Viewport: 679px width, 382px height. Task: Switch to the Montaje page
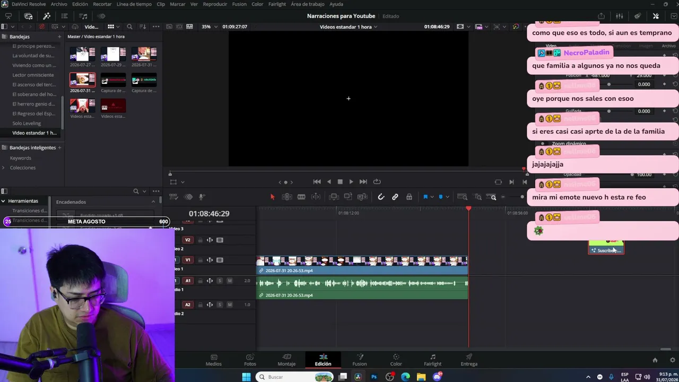(286, 360)
